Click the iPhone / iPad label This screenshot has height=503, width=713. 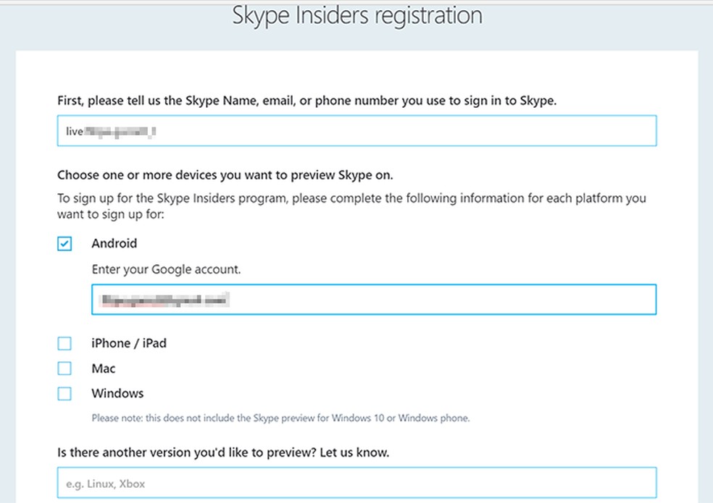coord(129,343)
